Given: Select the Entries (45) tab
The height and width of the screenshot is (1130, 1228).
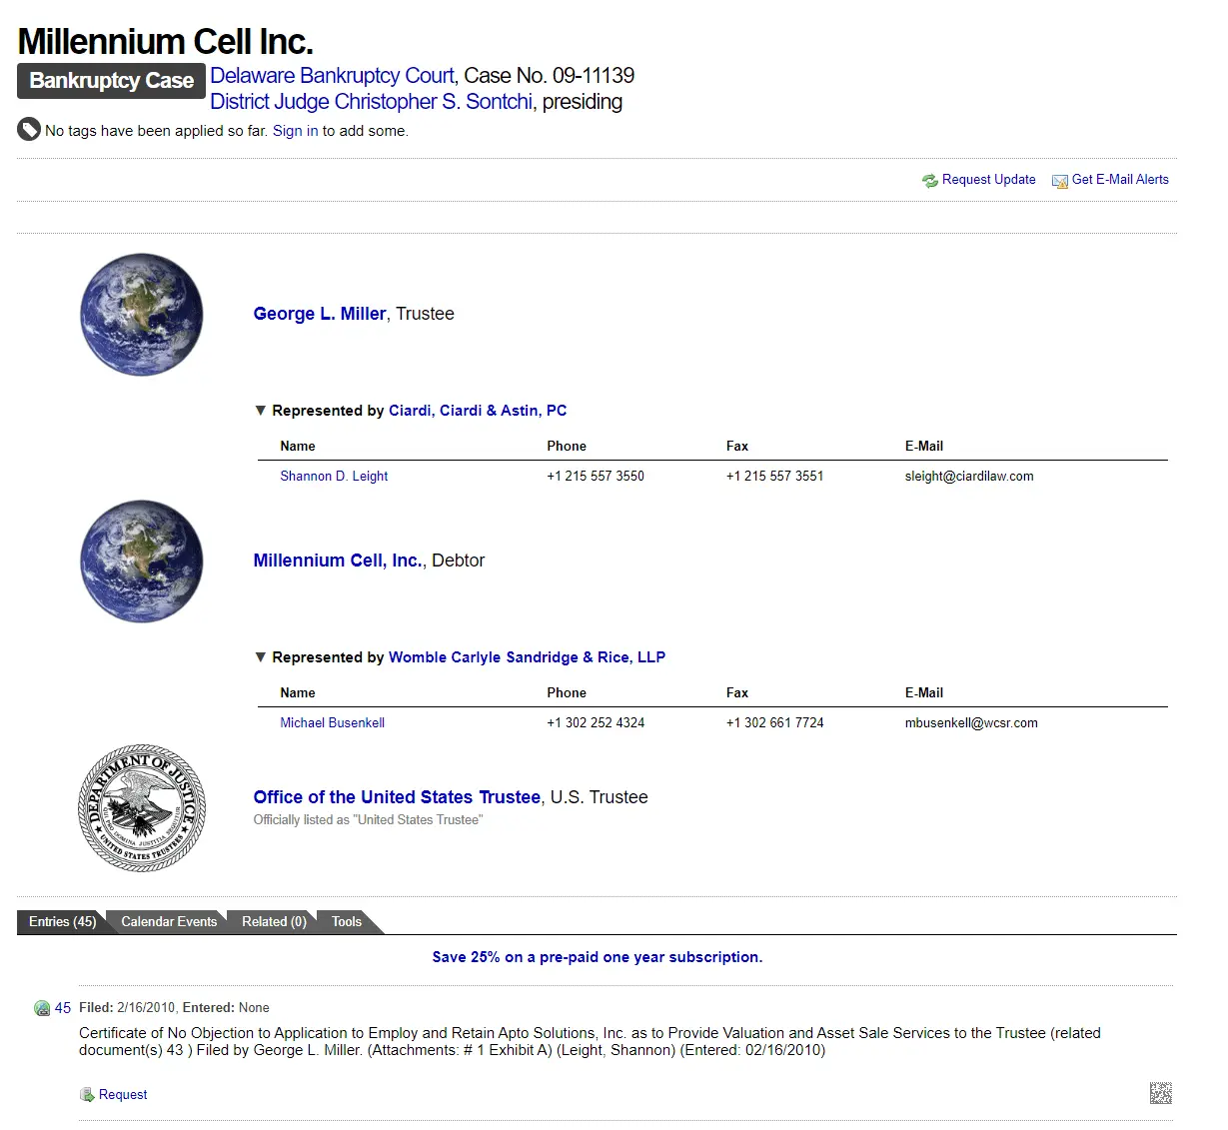Looking at the screenshot, I should [62, 922].
